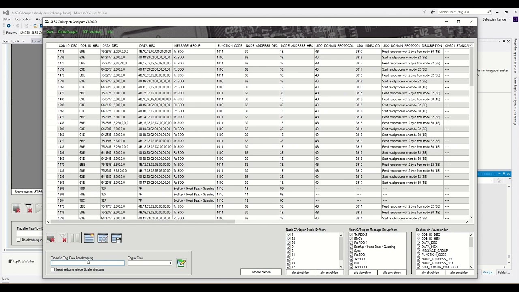The width and height of the screenshot is (519, 292).
Task: Toggle the Rx SDO message group checkbox
Action: [x=351, y=255]
